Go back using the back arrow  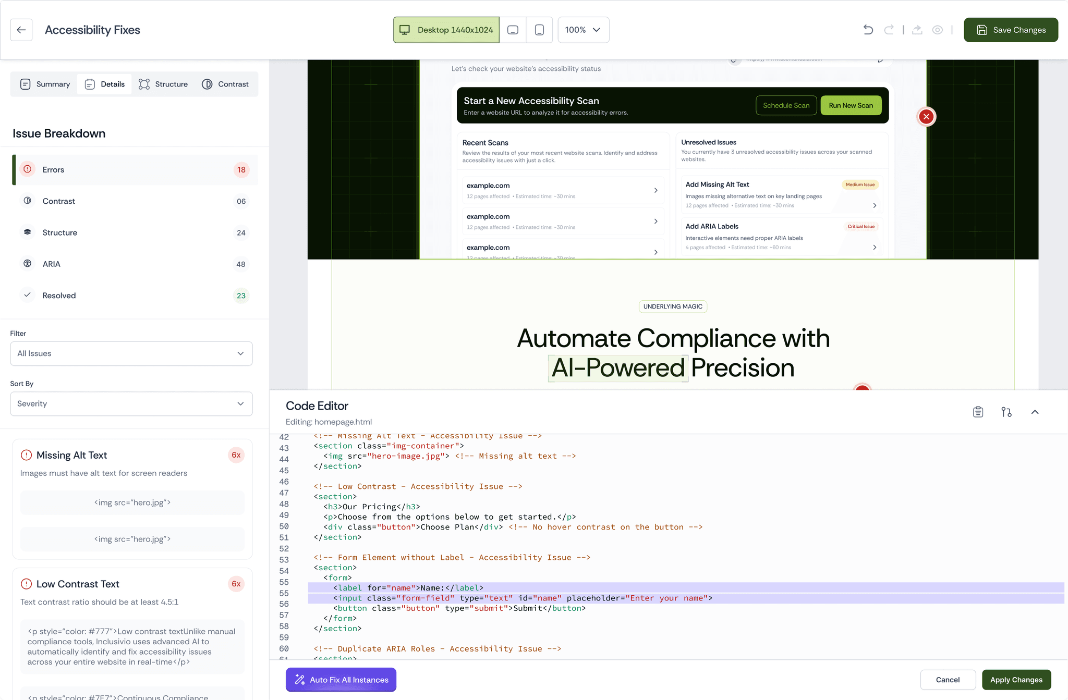(x=21, y=30)
